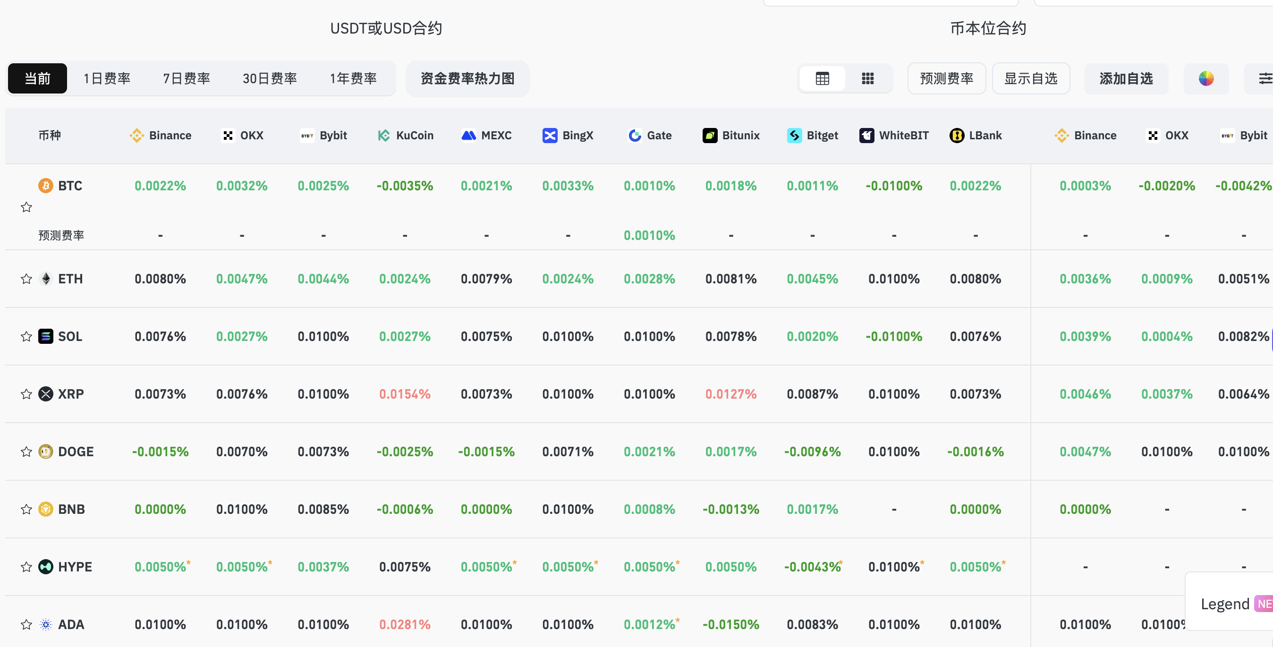The height and width of the screenshot is (647, 1273).
Task: Open the color theme wheel
Action: (1206, 78)
